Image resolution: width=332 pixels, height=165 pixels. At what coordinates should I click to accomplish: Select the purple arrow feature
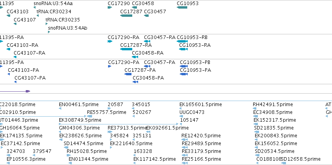15,91
